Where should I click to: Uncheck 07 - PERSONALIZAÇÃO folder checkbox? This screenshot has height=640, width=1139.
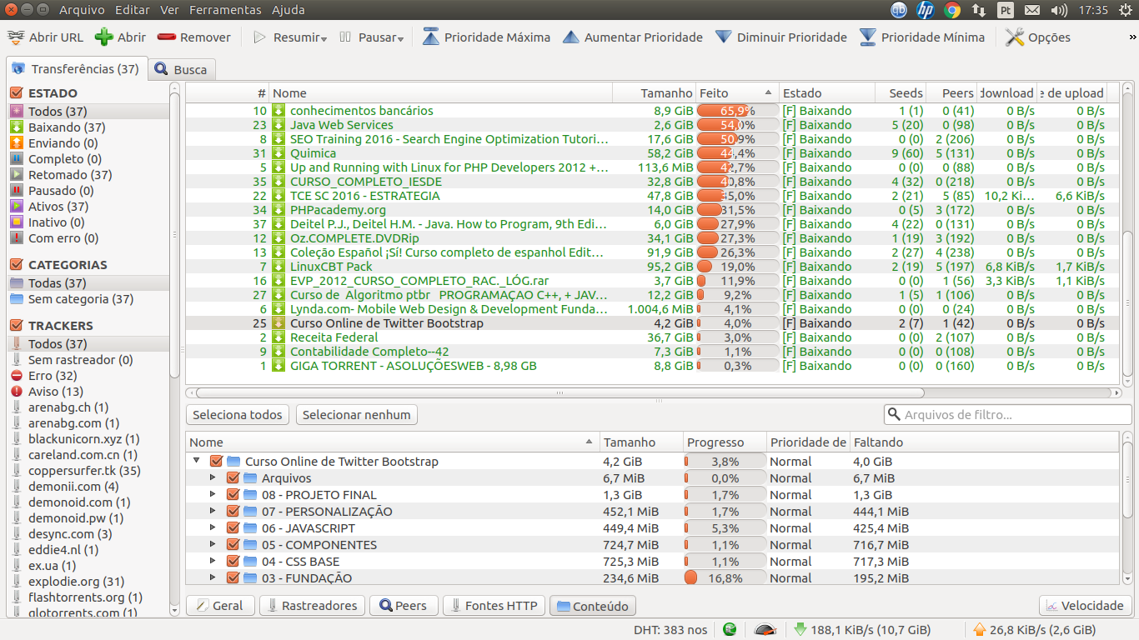(233, 512)
